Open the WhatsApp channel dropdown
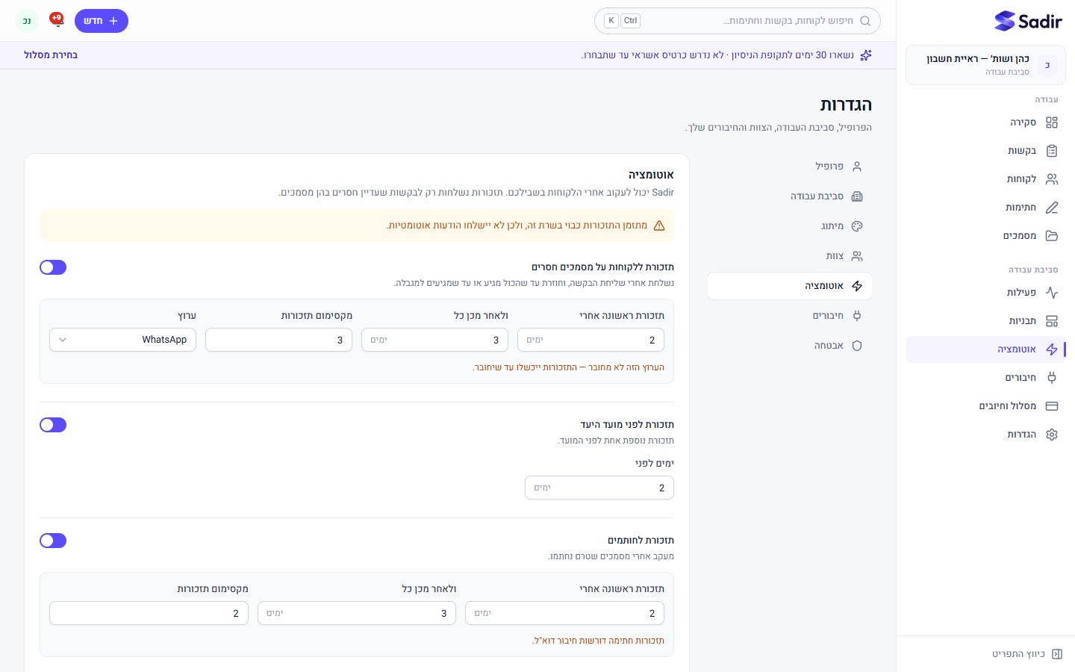Viewport: 1075px width, 672px height. point(123,340)
